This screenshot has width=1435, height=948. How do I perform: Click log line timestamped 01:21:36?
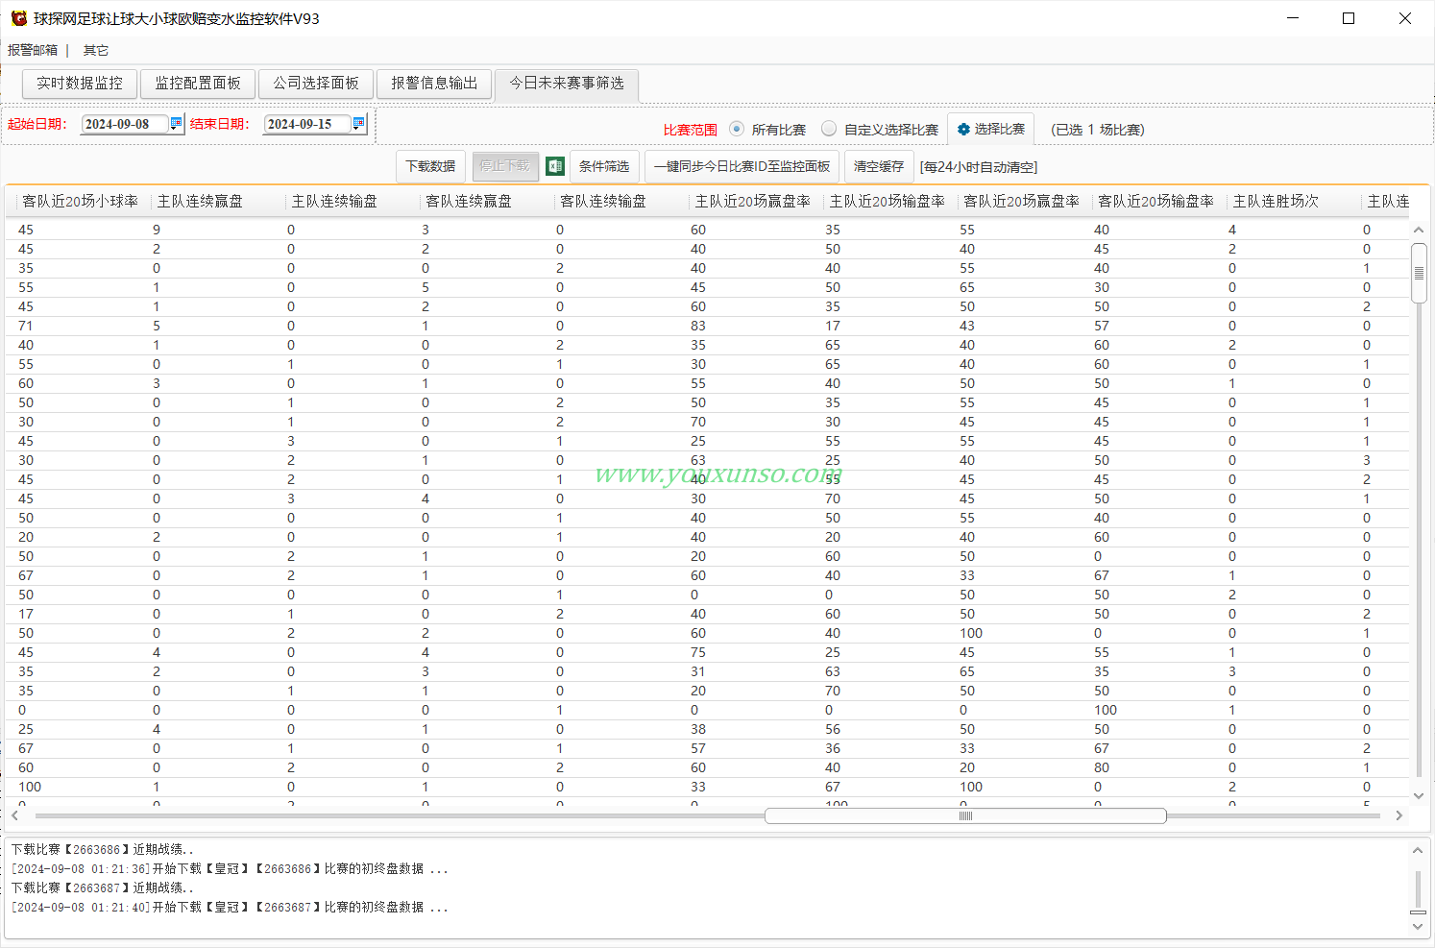coord(230,868)
